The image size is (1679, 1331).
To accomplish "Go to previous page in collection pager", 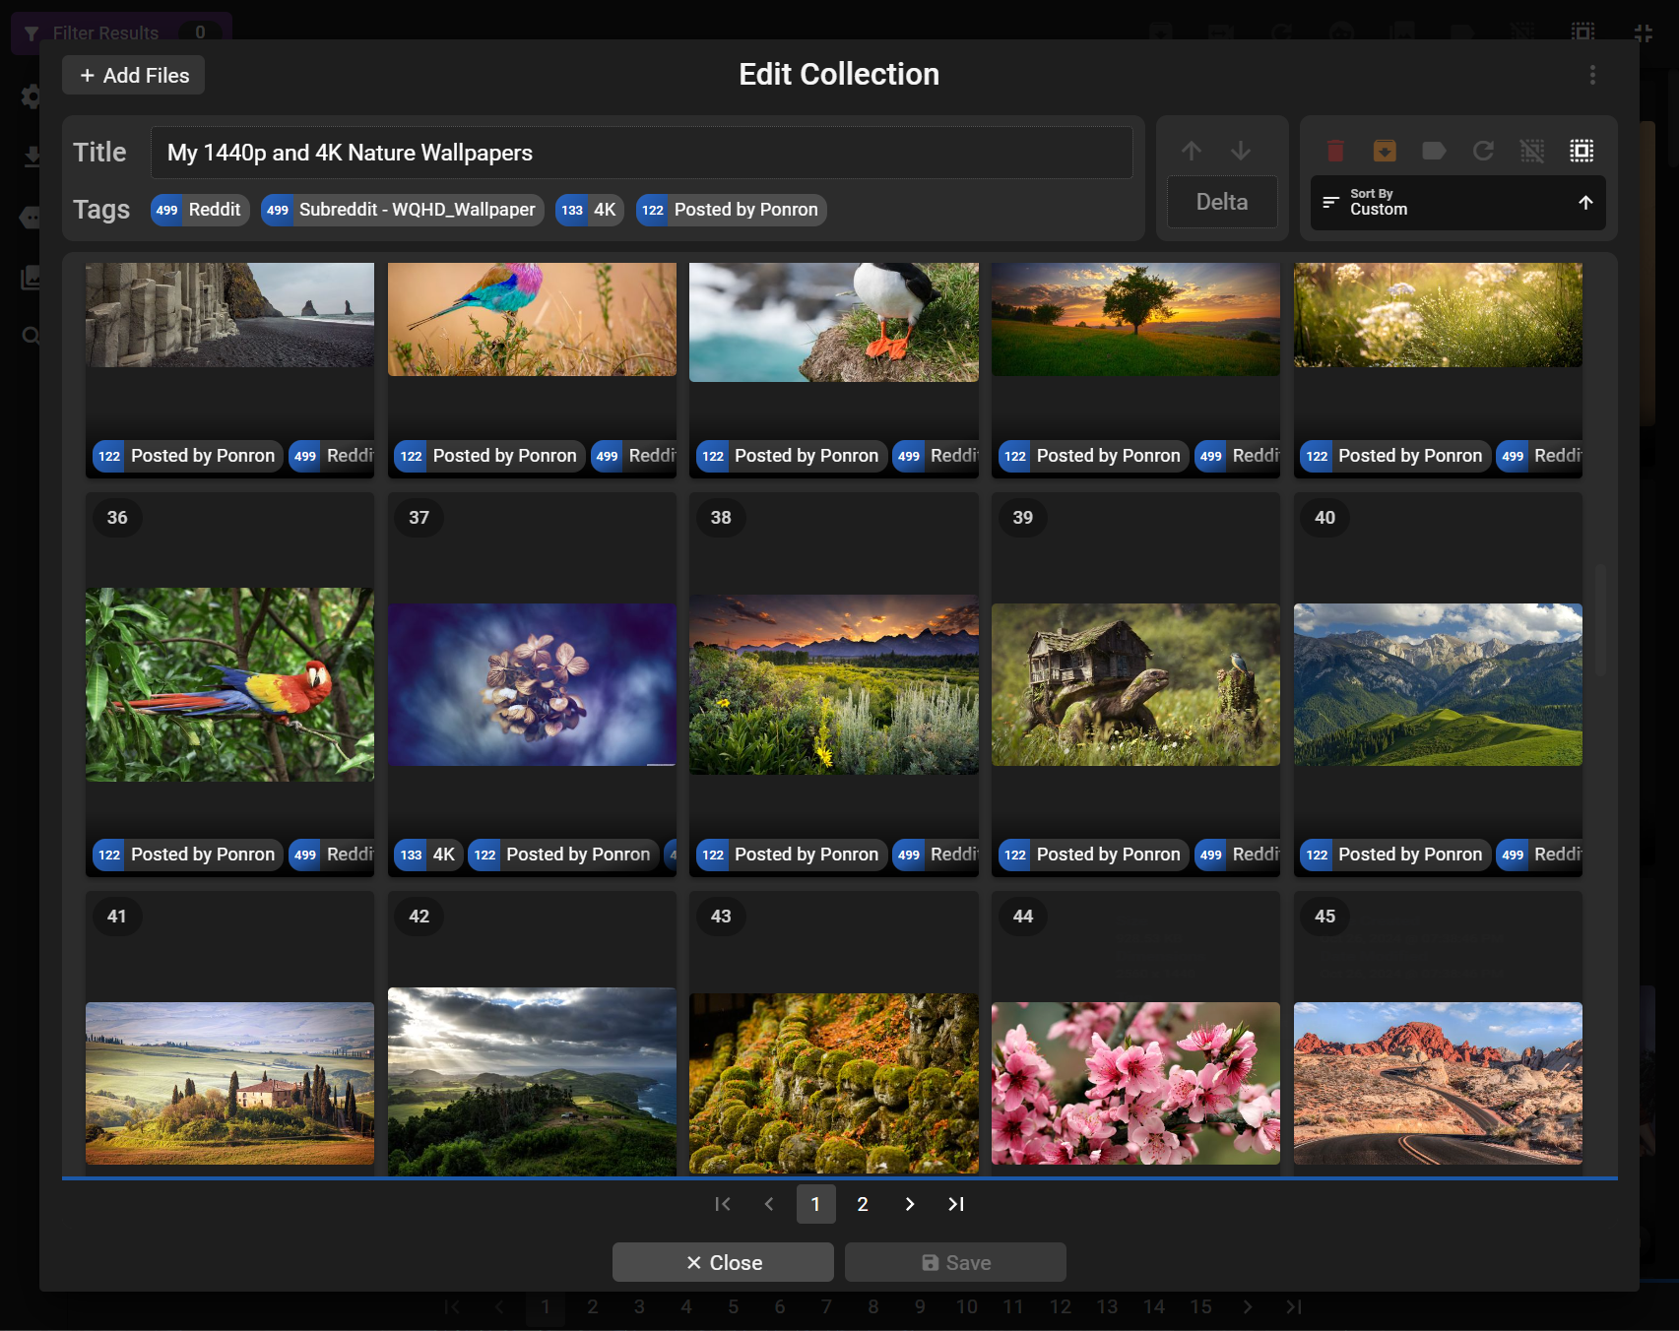I will 769,1204.
